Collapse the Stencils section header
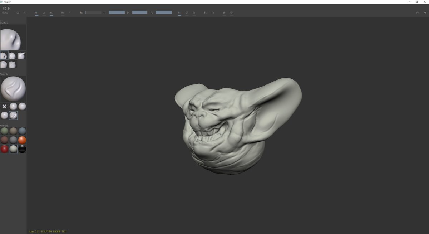This screenshot has width=429, height=234. point(4,74)
